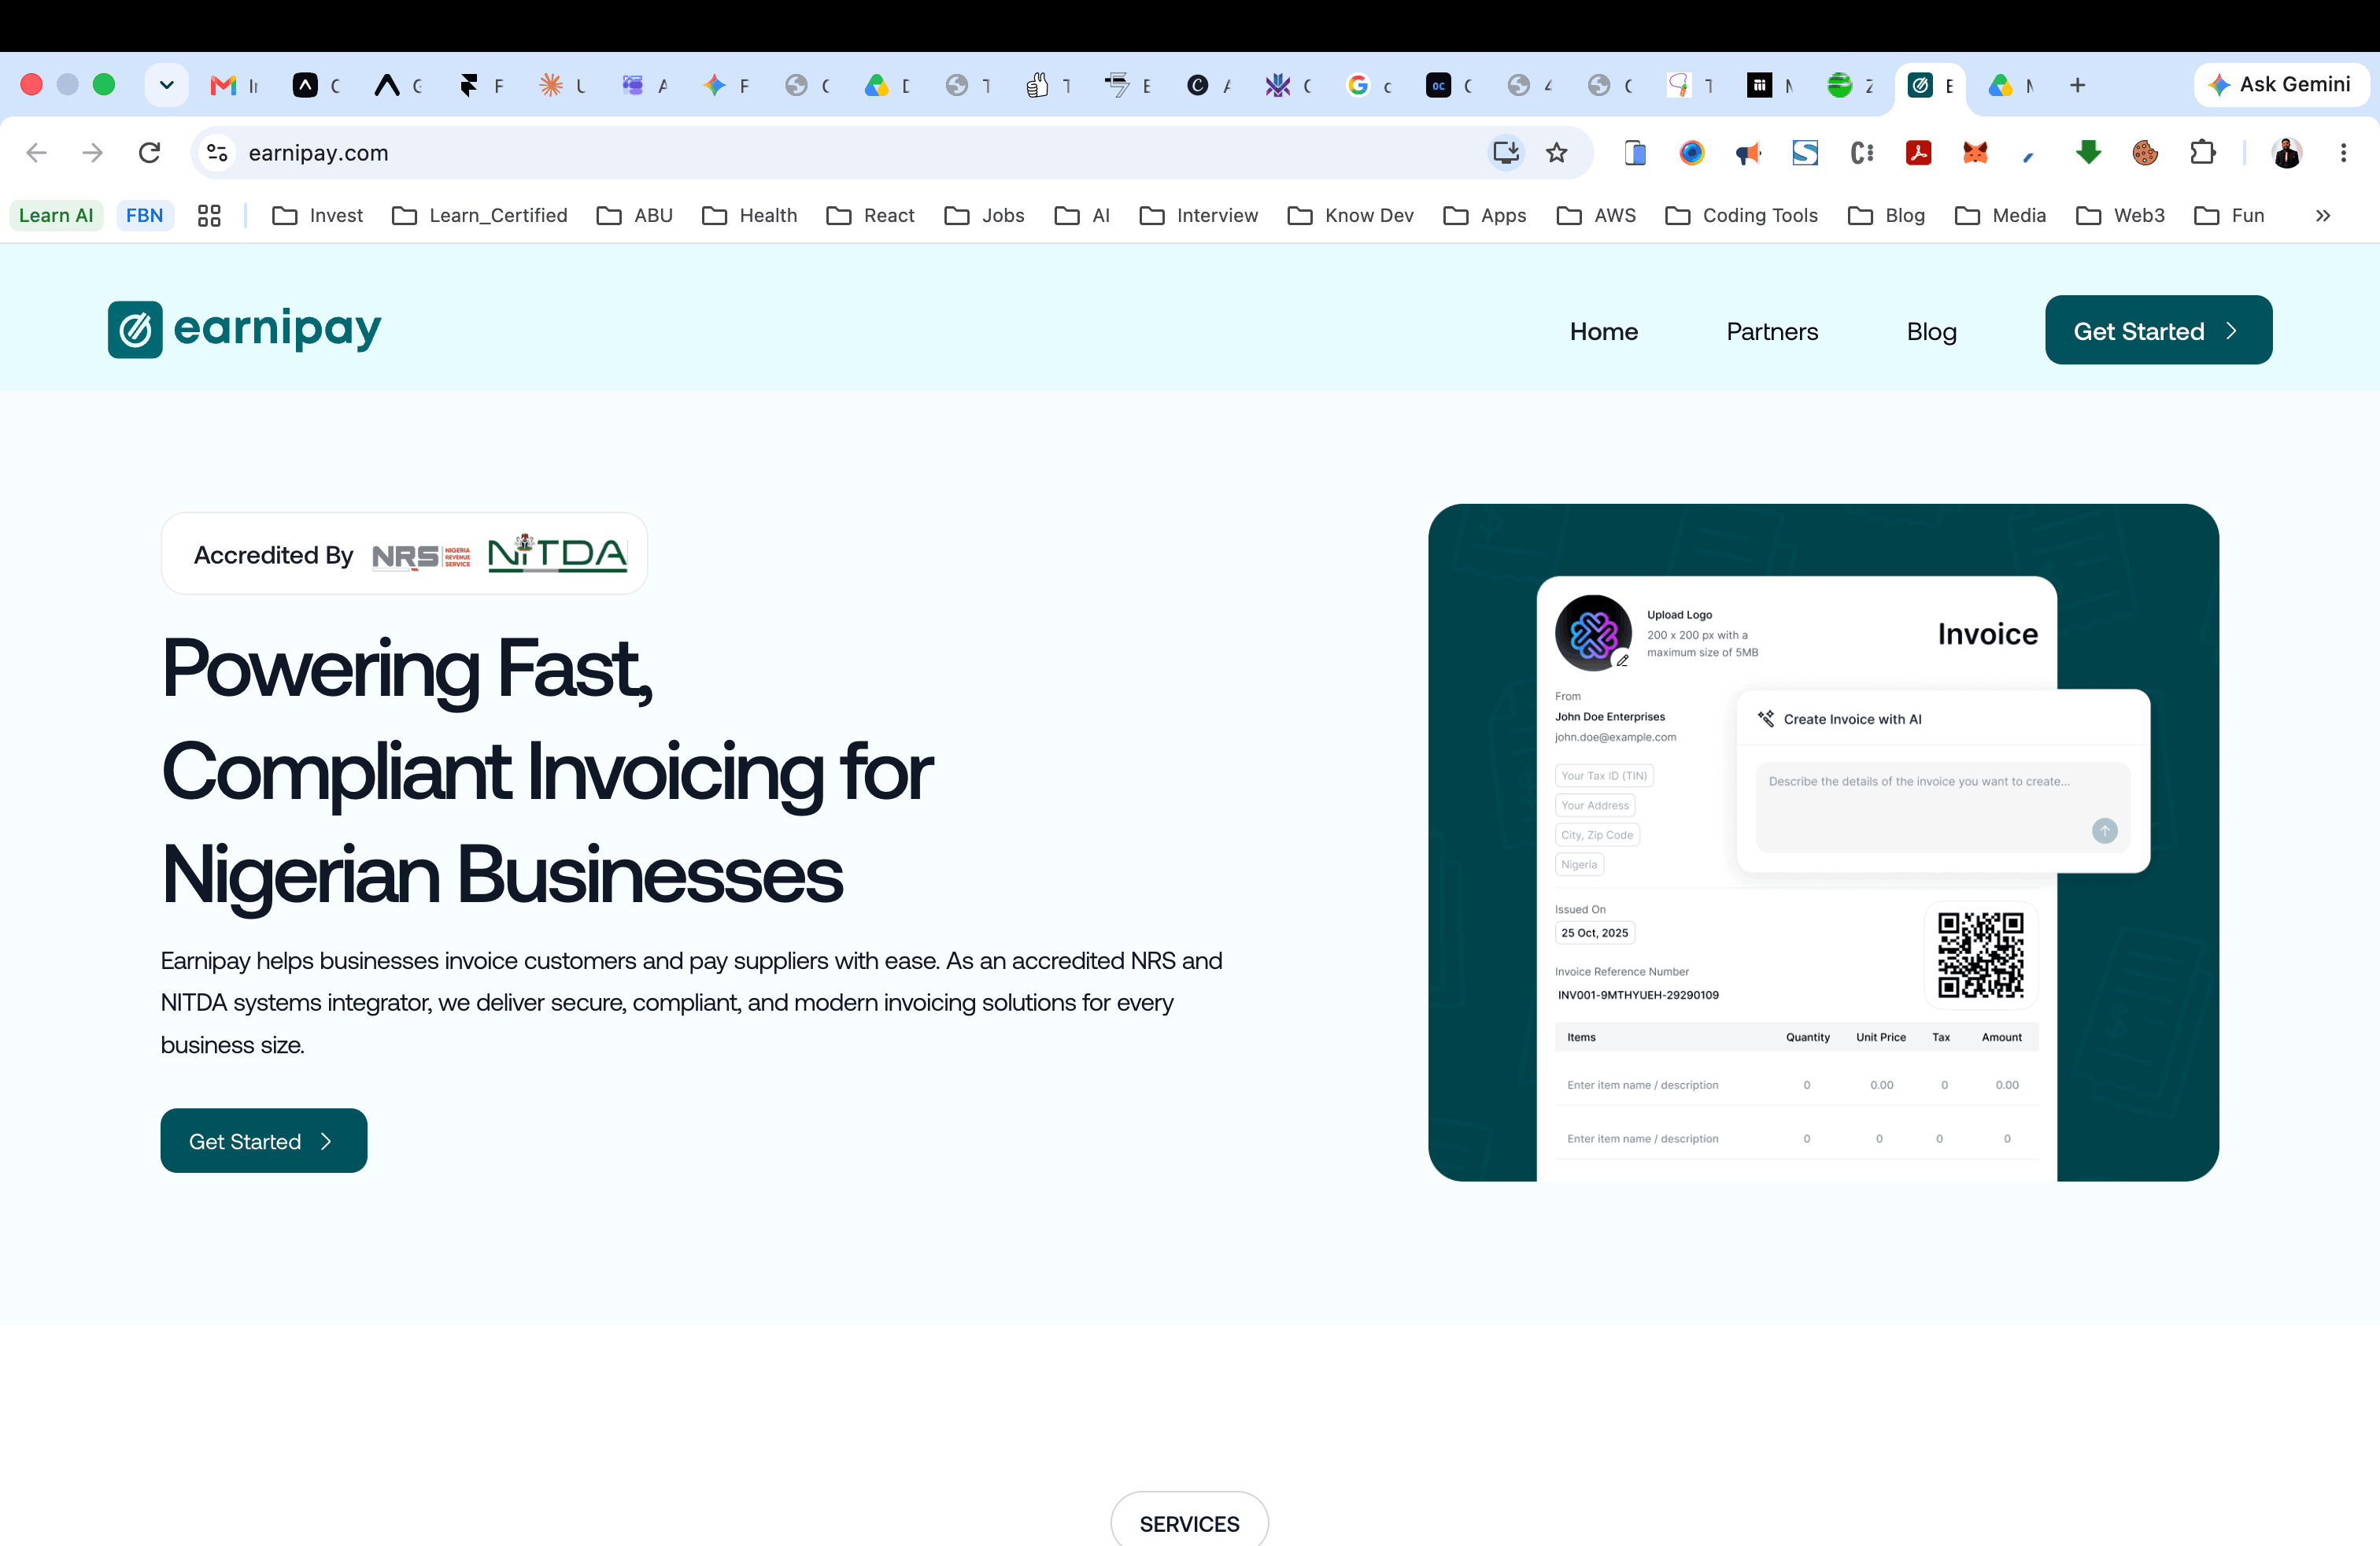Edit the invoice logo via the pencil icon

(1622, 660)
